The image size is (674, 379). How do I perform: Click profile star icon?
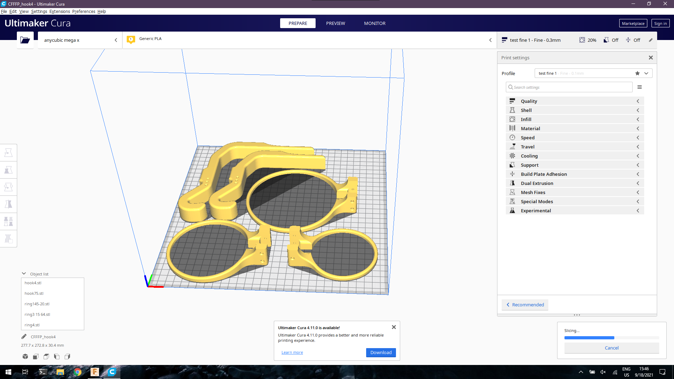click(x=637, y=73)
